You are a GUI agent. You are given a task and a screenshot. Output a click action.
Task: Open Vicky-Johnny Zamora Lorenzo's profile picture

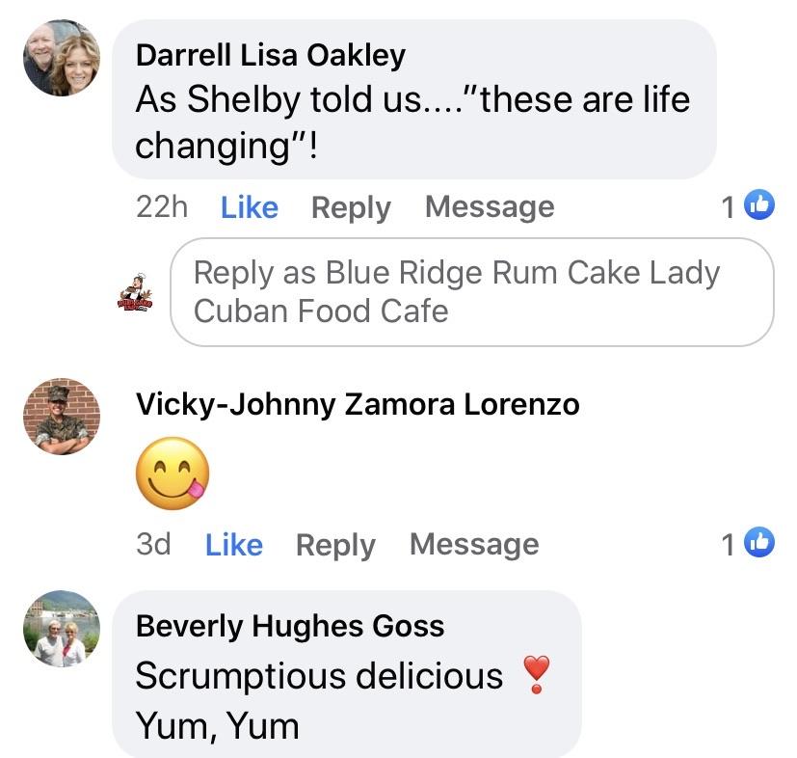pos(62,417)
